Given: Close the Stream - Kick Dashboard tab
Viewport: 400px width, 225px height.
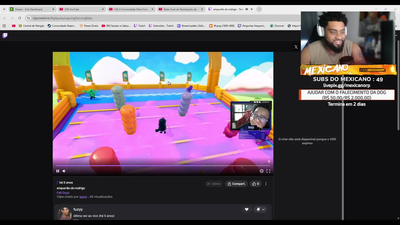Looking at the screenshot, I should (53, 9).
